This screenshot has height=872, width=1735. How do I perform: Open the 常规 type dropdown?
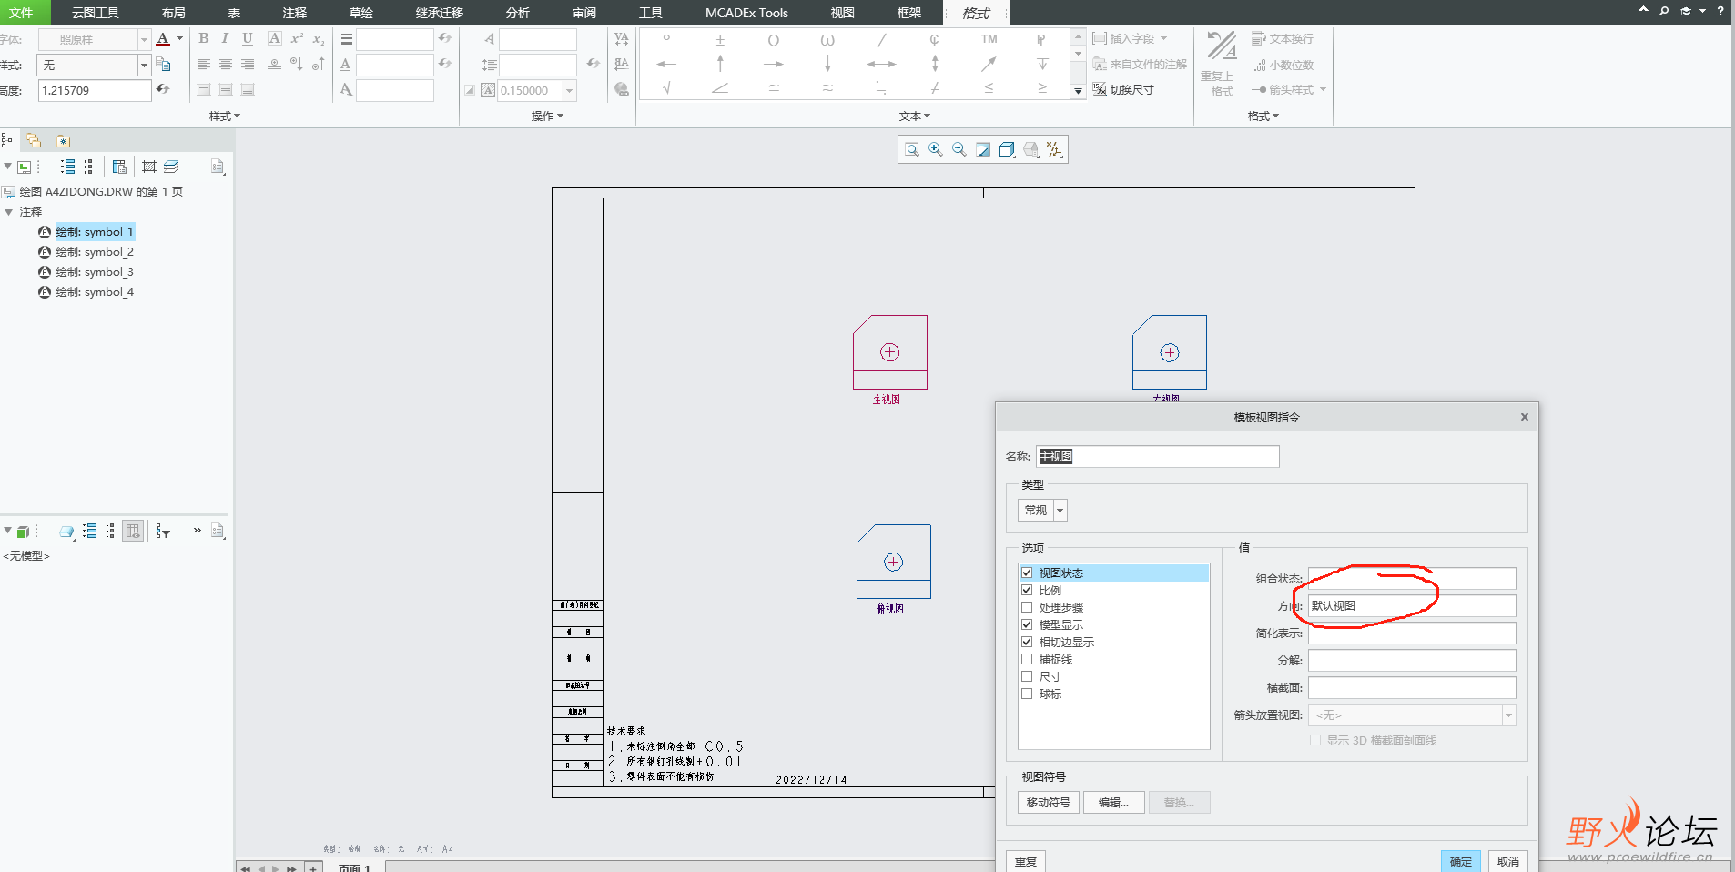(x=1060, y=510)
